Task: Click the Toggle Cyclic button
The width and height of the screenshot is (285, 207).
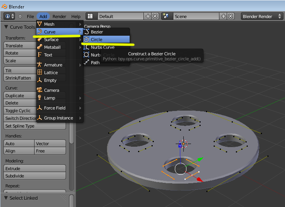Action: (20, 111)
